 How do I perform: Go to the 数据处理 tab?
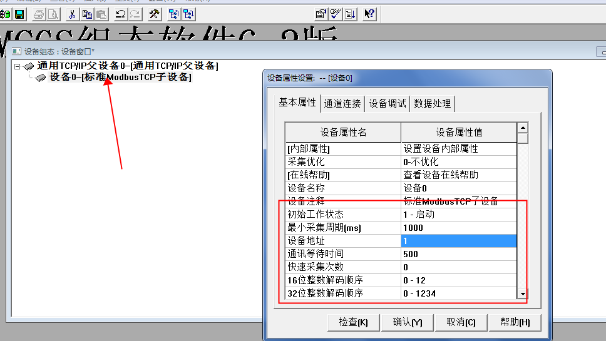pos(433,104)
